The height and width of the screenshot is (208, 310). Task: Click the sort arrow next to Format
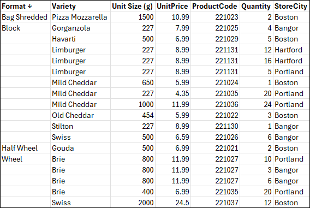coord(30,7)
